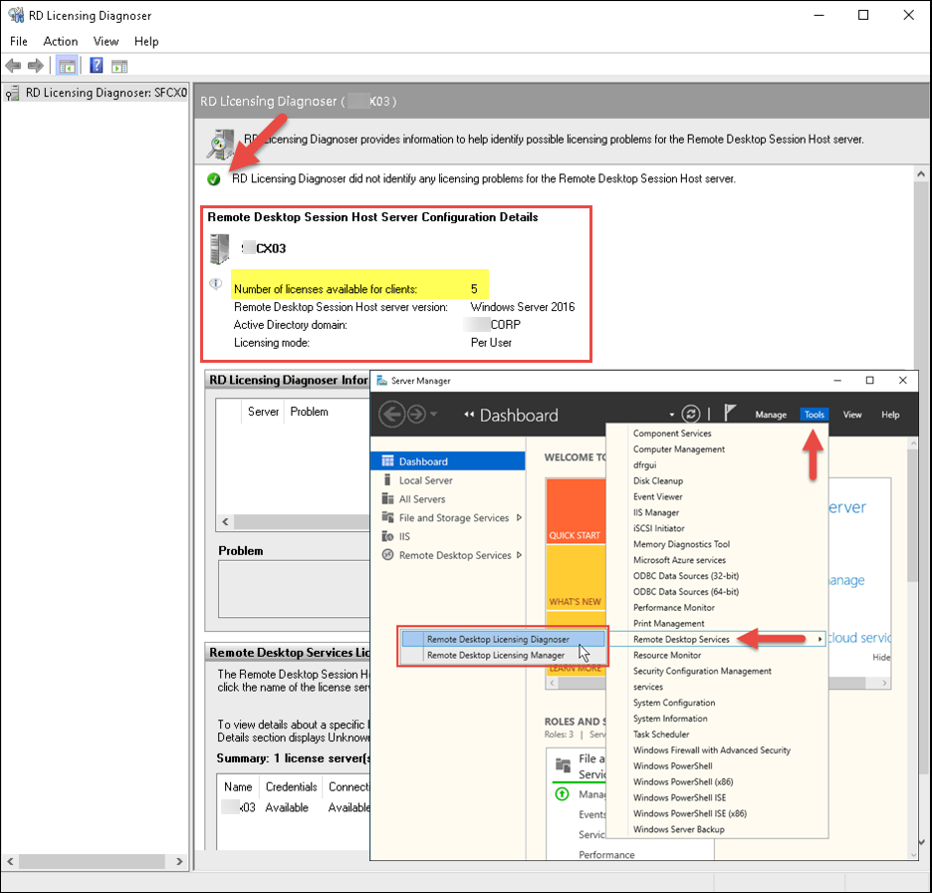The width and height of the screenshot is (932, 893).
Task: Choose Component Services from Tools menu
Action: click(x=672, y=434)
